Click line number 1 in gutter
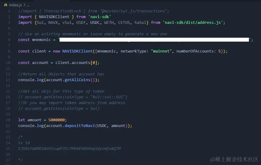Image resolution: width=261 pixels, height=165 pixels. pyautogui.click(x=9, y=11)
